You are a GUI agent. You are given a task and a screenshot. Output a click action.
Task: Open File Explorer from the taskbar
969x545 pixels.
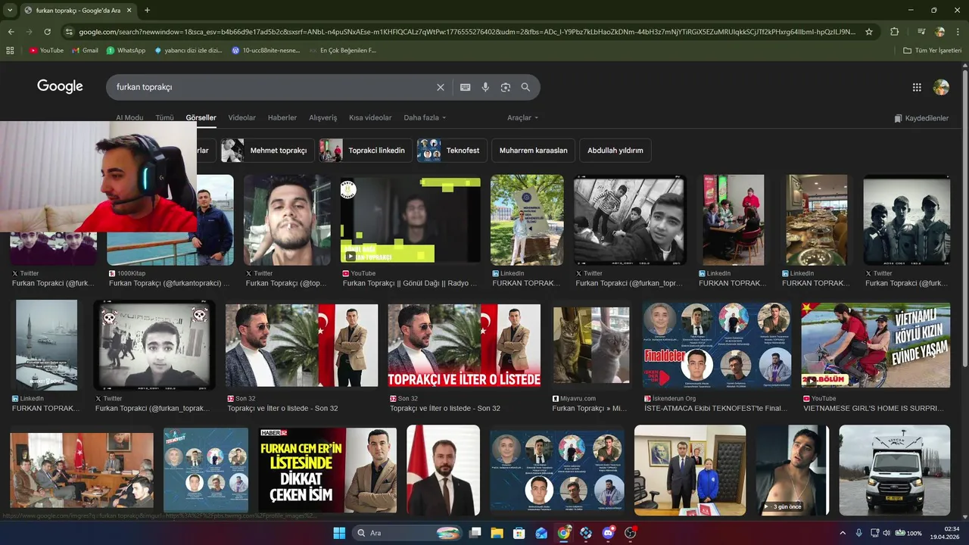coord(497,533)
